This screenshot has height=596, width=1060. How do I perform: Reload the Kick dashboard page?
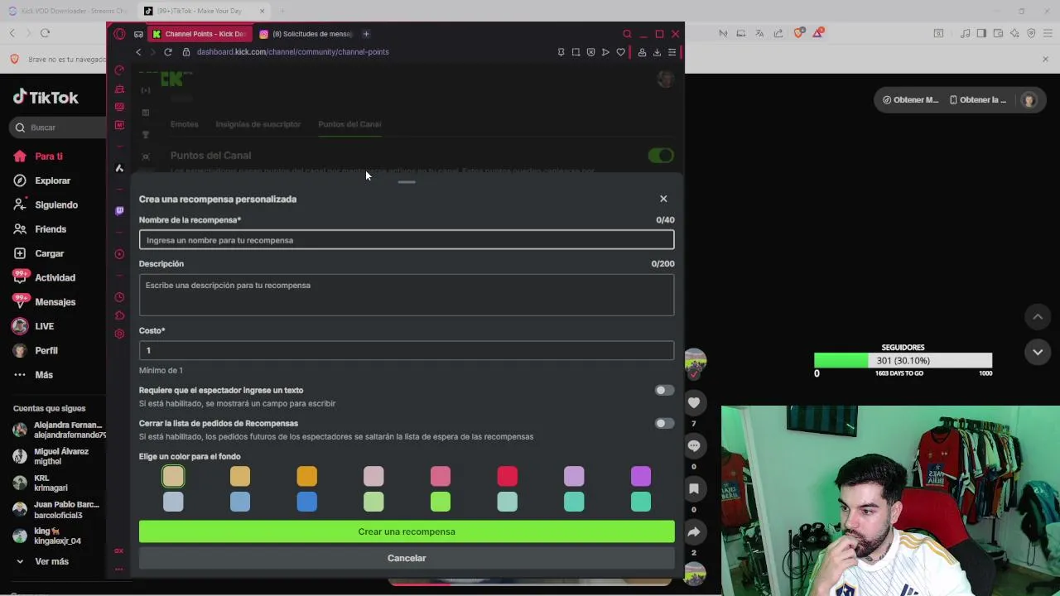coord(167,51)
